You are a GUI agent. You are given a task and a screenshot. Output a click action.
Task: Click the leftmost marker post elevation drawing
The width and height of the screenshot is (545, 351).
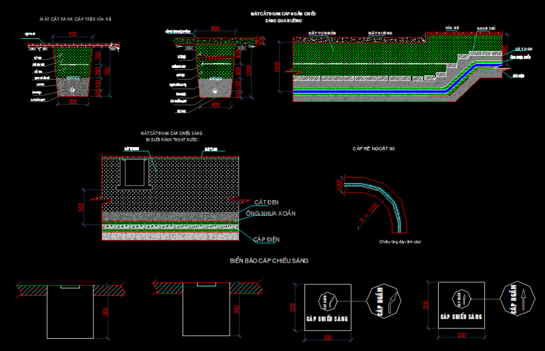click(69, 311)
